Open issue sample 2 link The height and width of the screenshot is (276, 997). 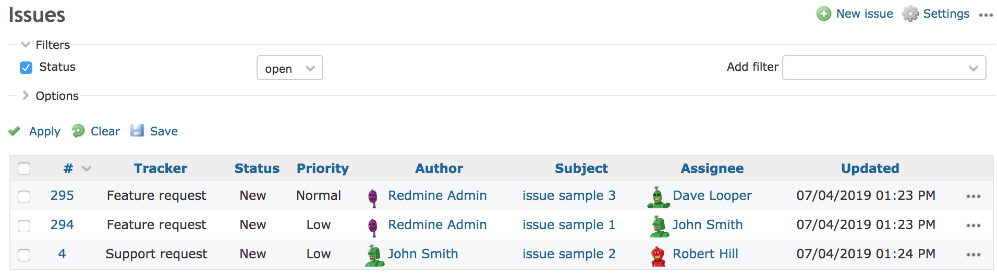(x=569, y=254)
